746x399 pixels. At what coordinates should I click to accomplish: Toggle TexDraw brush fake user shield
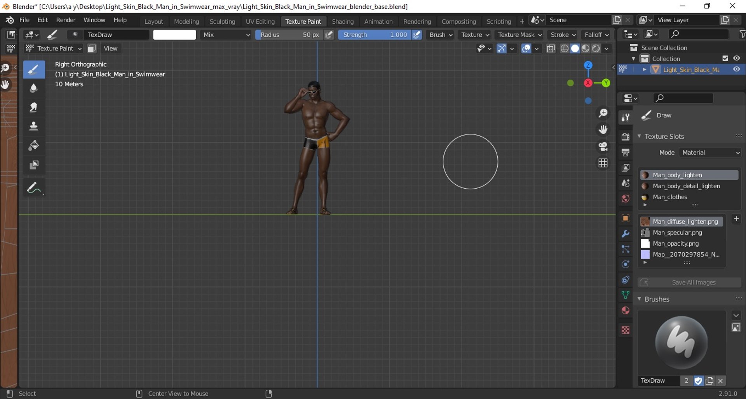click(698, 381)
